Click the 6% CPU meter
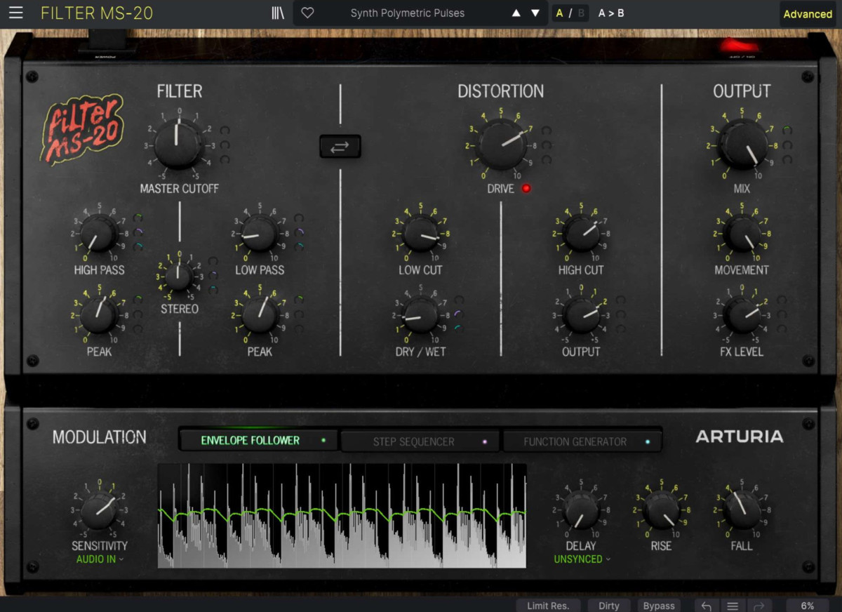 808,606
